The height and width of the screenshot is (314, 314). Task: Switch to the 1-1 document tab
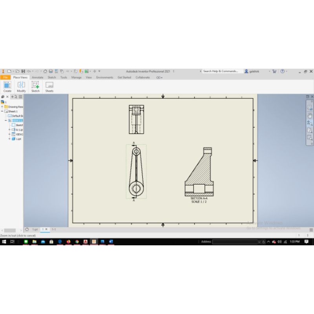54,230
